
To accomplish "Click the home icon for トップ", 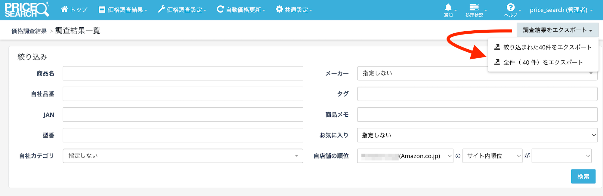I will [x=64, y=9].
